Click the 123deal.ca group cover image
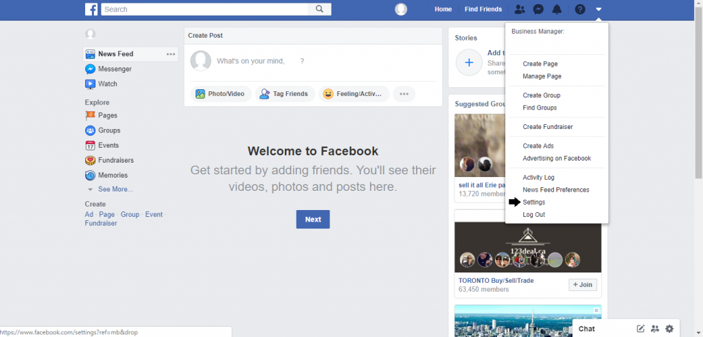 [x=528, y=247]
